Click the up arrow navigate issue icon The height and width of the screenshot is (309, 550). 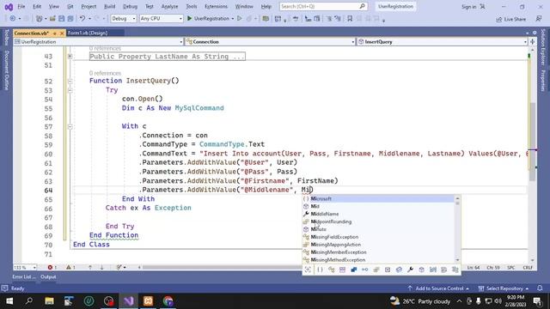pos(90,267)
